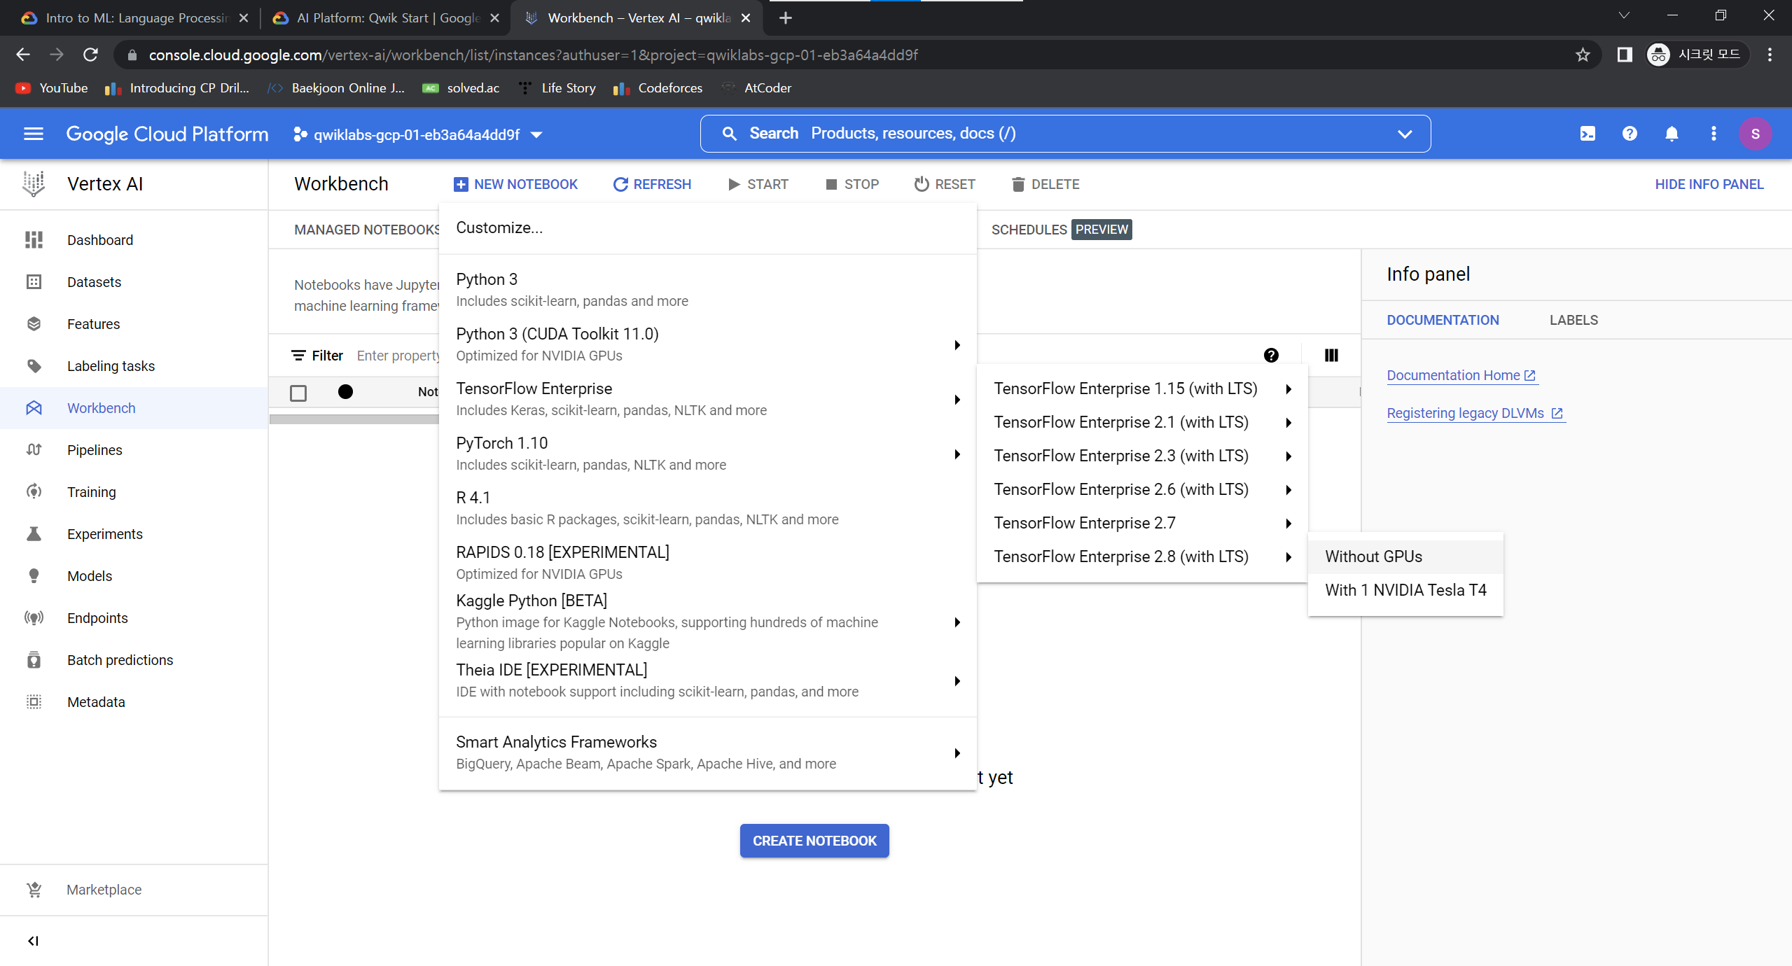The image size is (1792, 966).
Task: Click the notifications bell icon
Action: click(1672, 134)
